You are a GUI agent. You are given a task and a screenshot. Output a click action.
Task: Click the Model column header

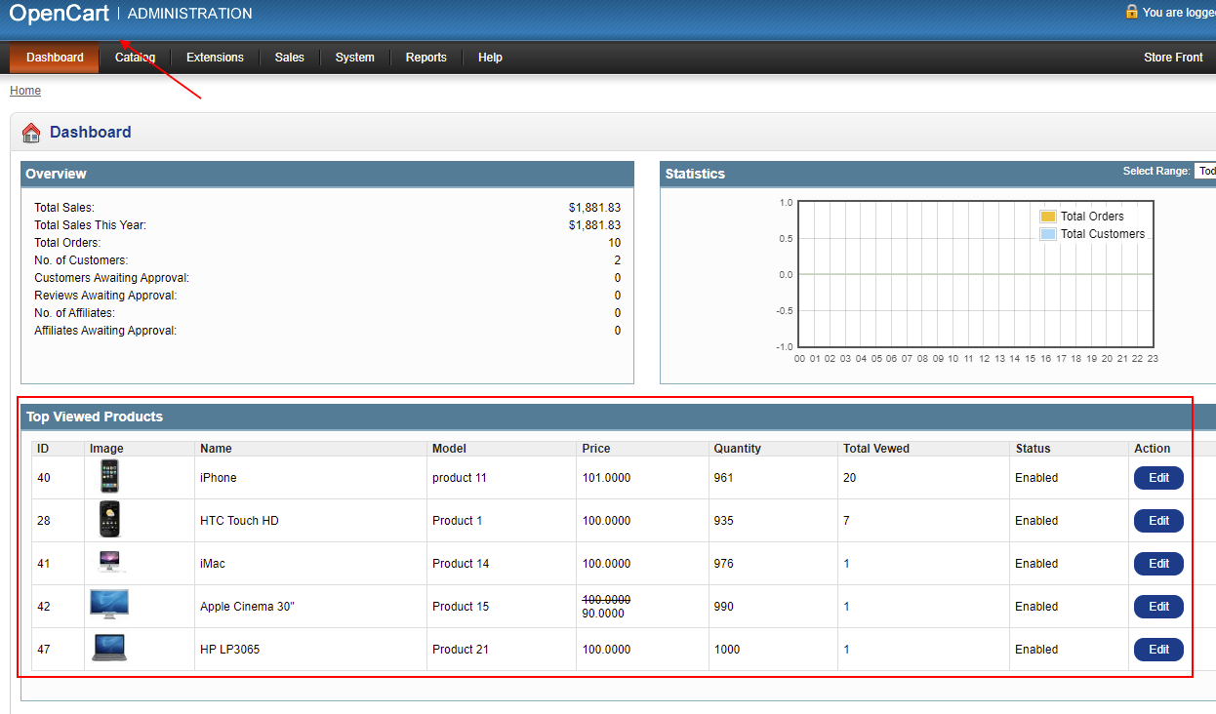click(x=449, y=449)
